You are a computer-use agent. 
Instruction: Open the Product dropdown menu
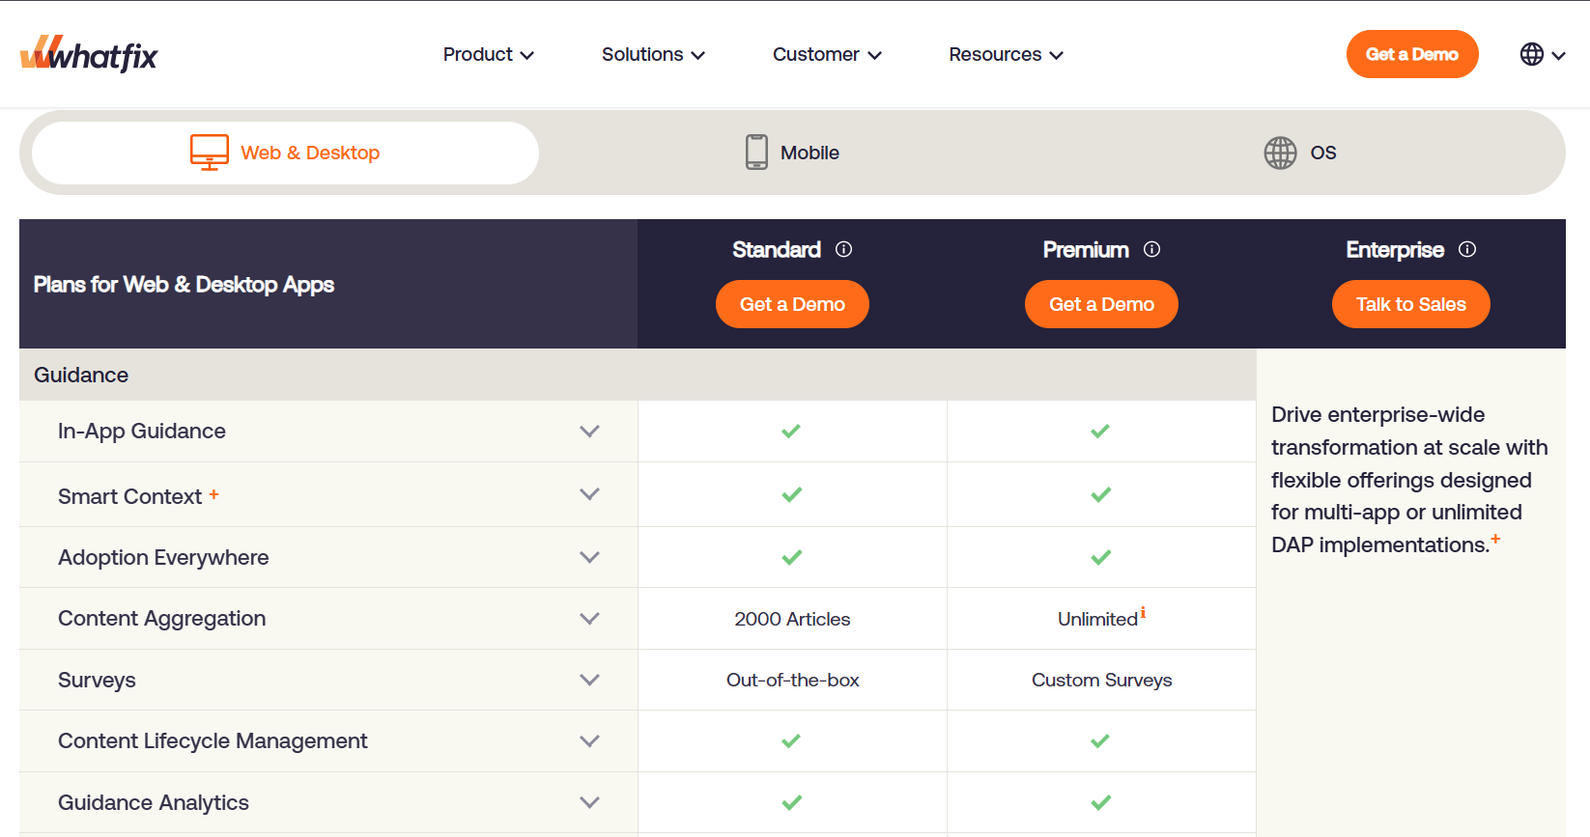(489, 54)
